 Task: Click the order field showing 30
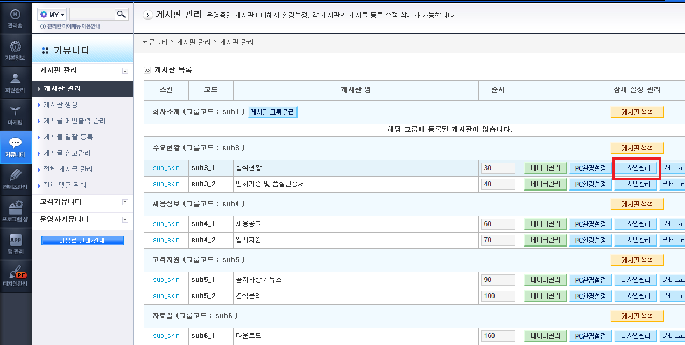(x=498, y=168)
